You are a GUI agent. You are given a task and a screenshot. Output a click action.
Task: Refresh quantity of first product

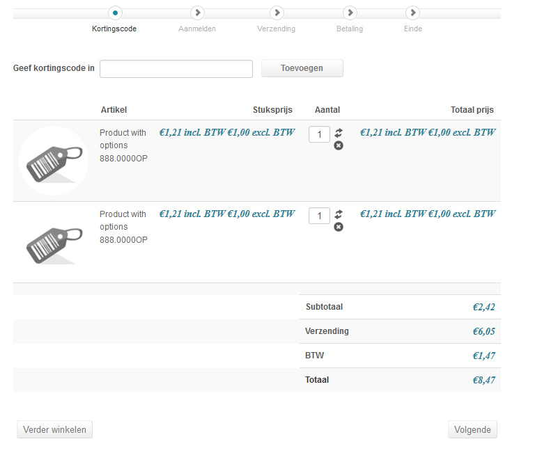[x=339, y=132]
